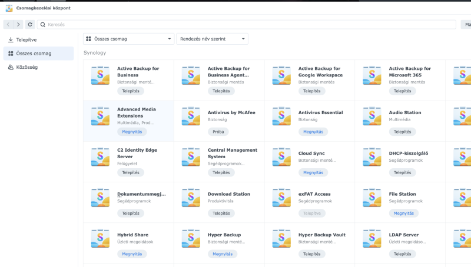Click the Active Backup for Google Workspace icon

coord(281,75)
